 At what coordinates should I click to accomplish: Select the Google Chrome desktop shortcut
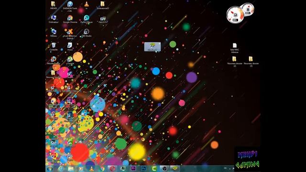click(x=70, y=19)
